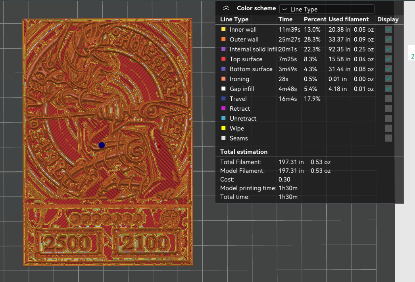Select the Travel row label
415x282 pixels.
238,98
